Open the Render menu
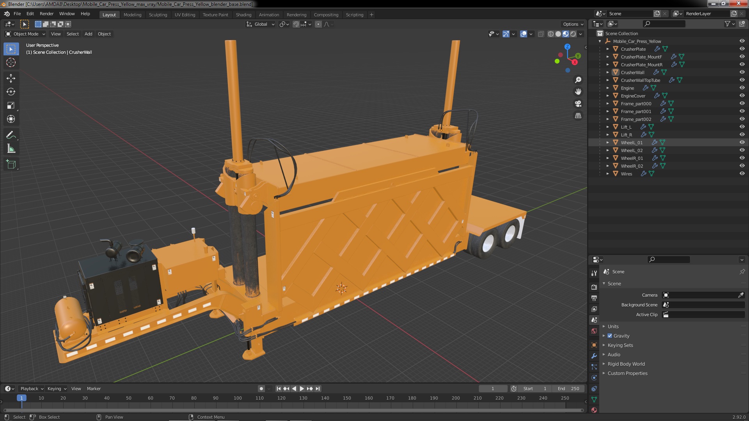Screen dimensions: 749x421 point(46,14)
